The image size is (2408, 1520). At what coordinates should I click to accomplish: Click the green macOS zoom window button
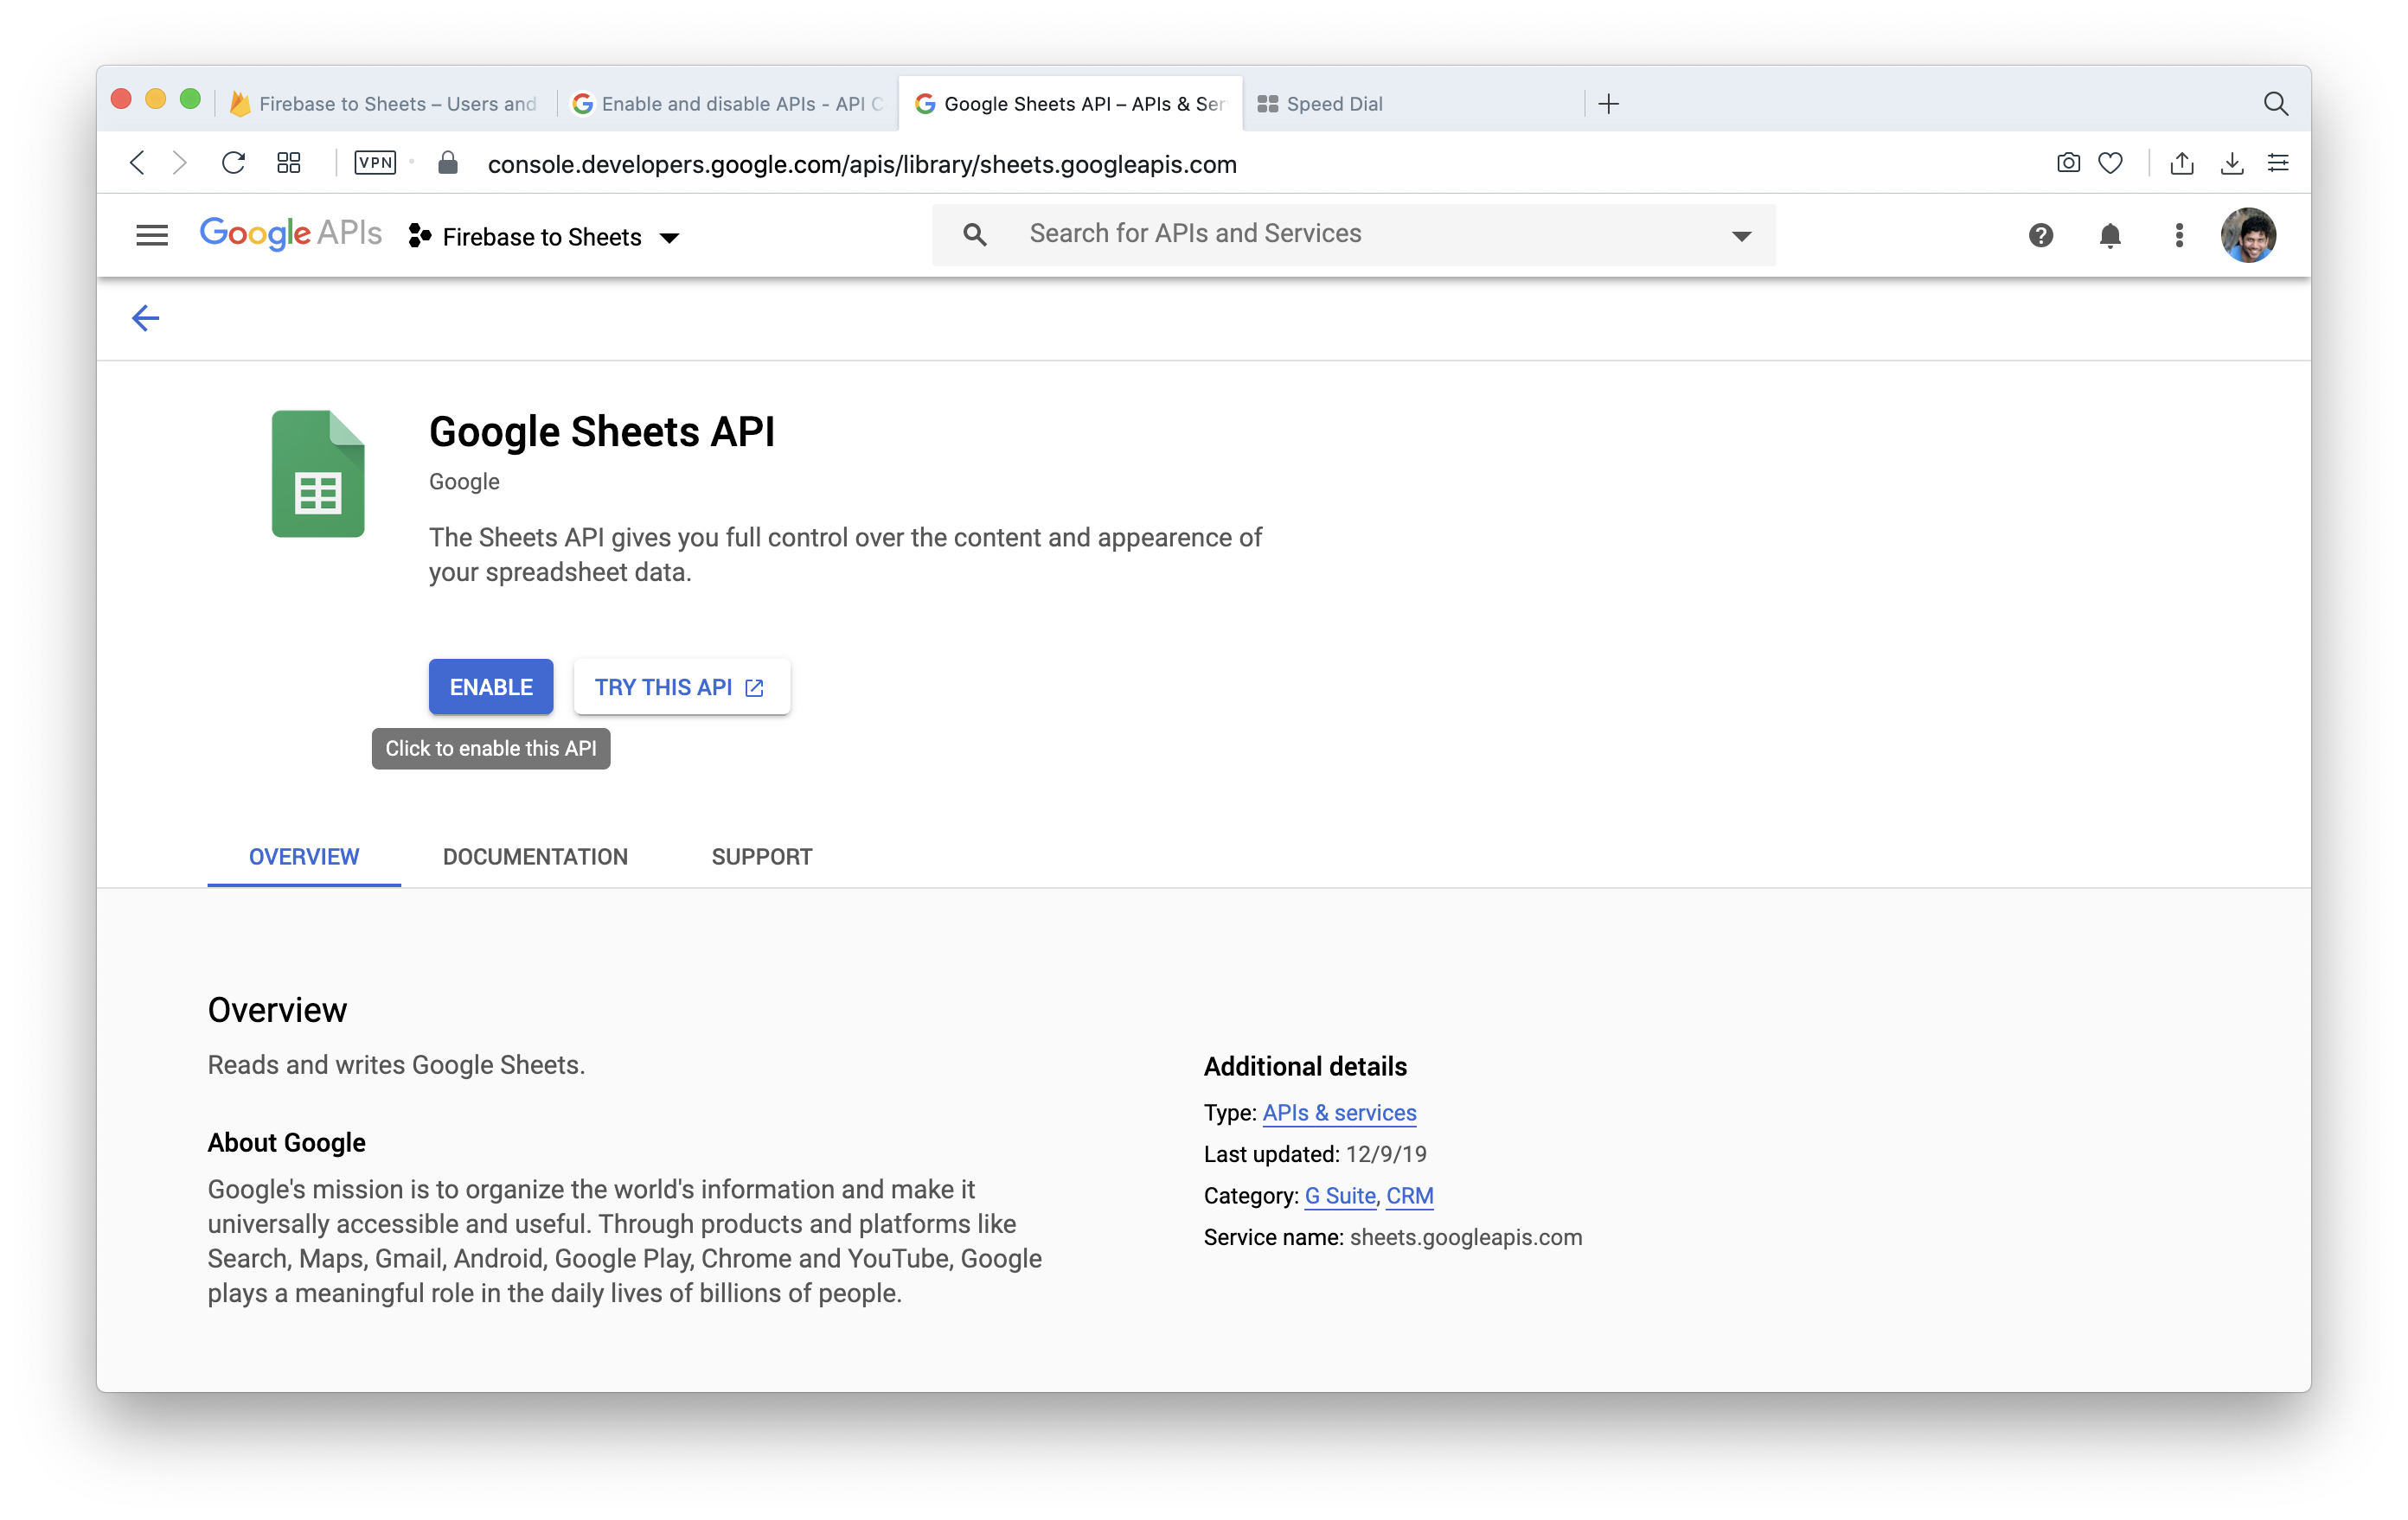click(190, 99)
